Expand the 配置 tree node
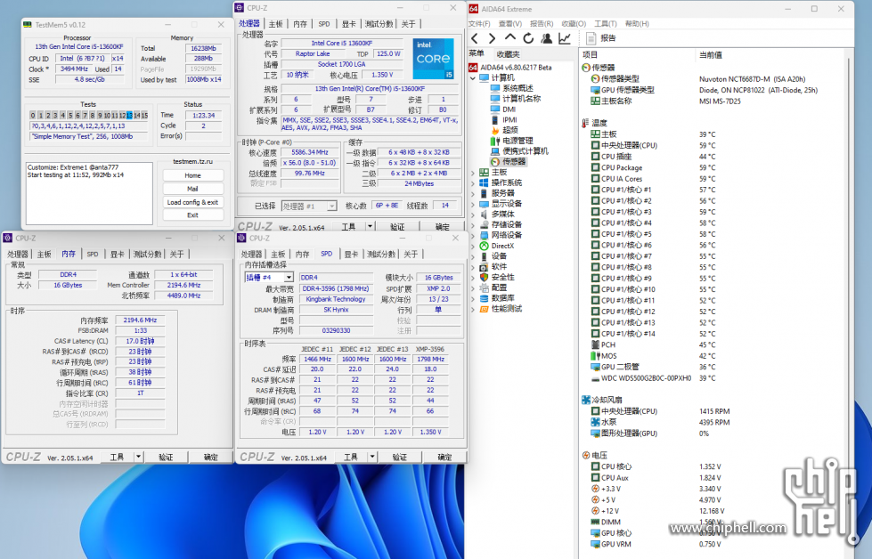Image resolution: width=872 pixels, height=559 pixels. click(x=473, y=288)
